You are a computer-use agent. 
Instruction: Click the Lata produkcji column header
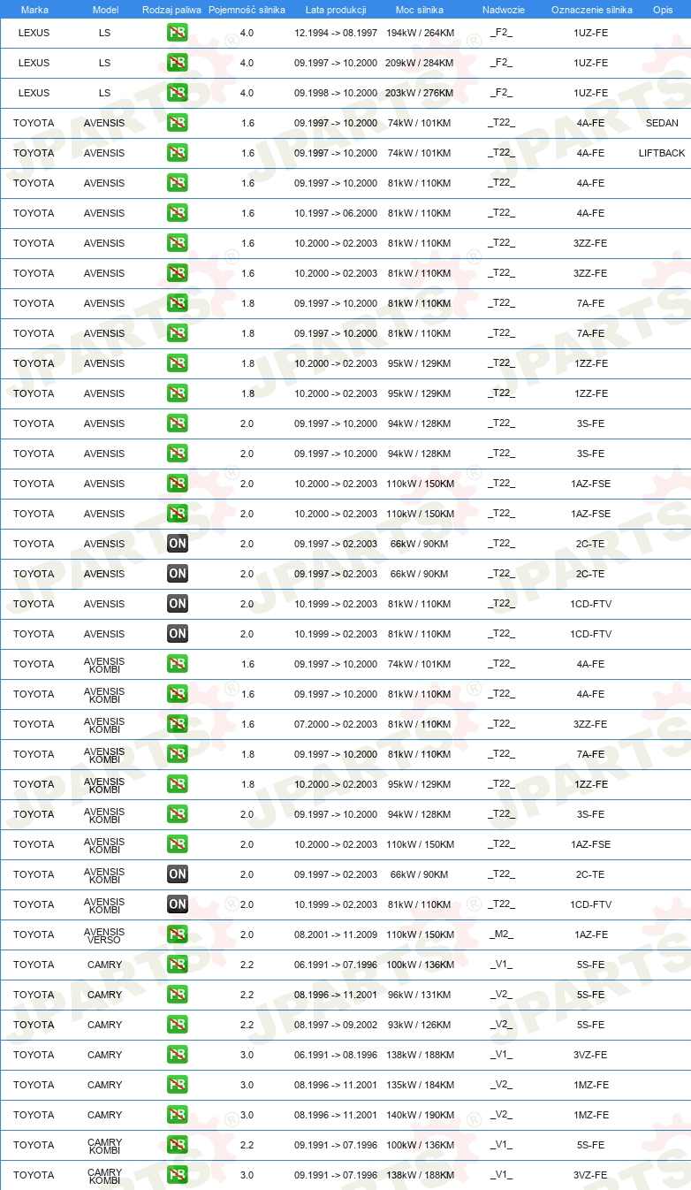(x=336, y=10)
